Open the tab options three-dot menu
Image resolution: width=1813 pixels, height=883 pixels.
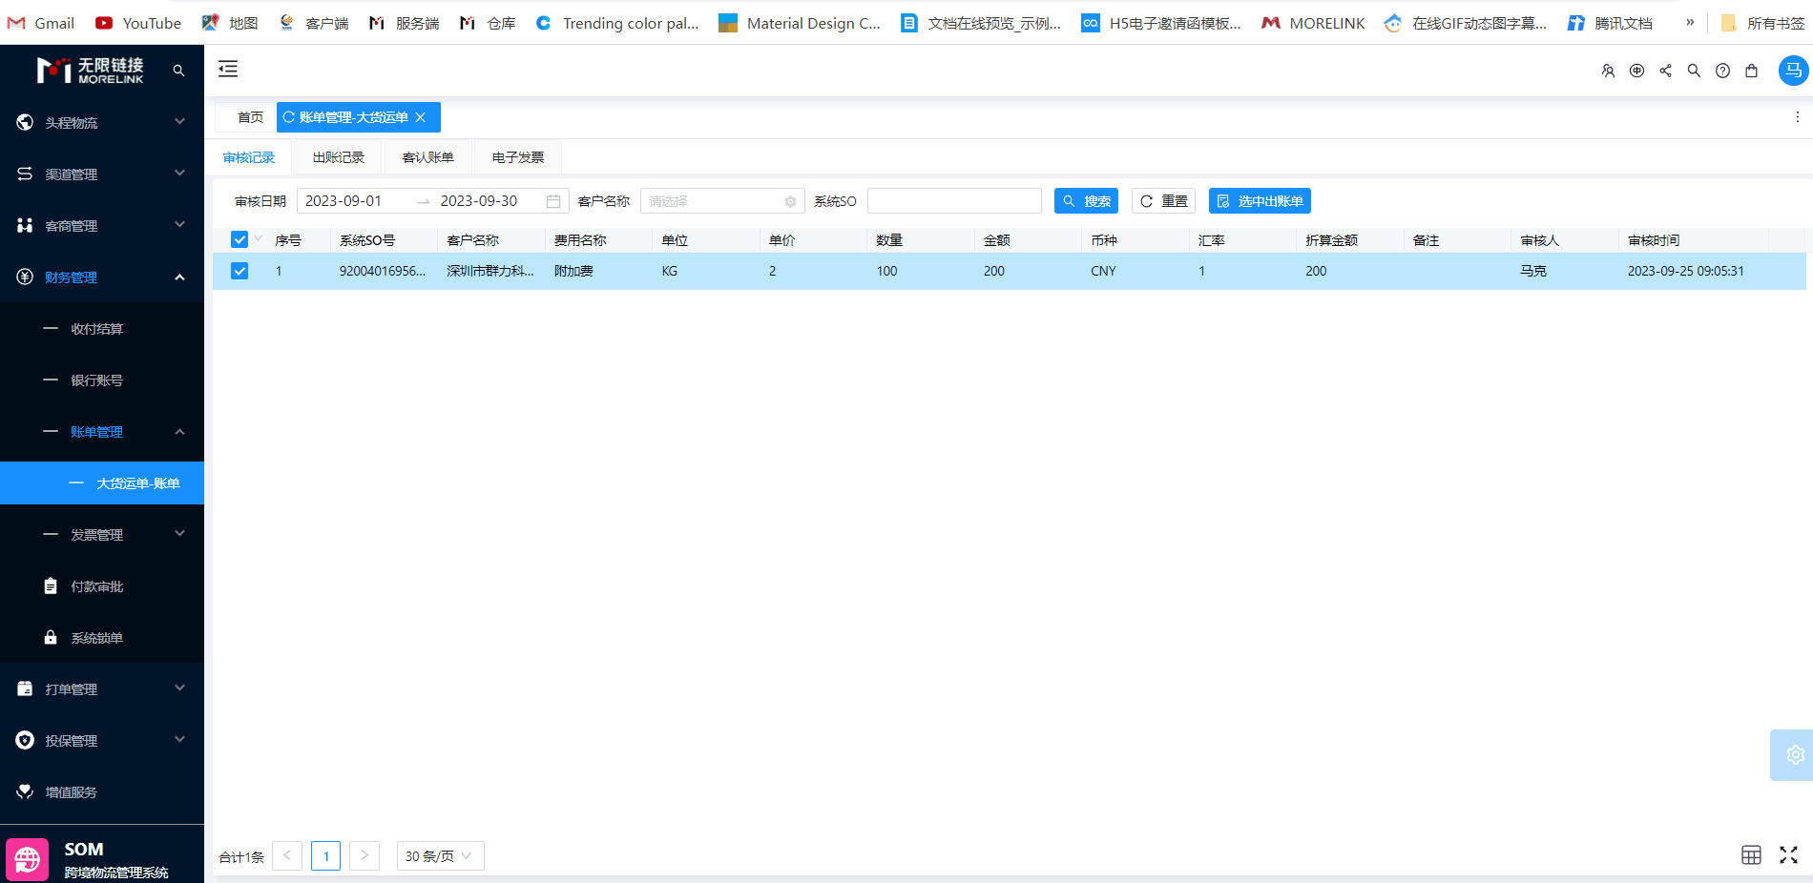pyautogui.click(x=1798, y=117)
